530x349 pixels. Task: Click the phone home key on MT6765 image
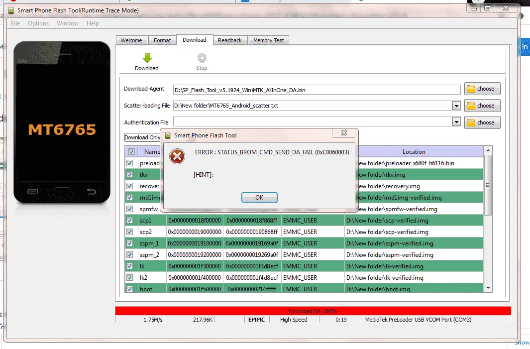tap(62, 191)
